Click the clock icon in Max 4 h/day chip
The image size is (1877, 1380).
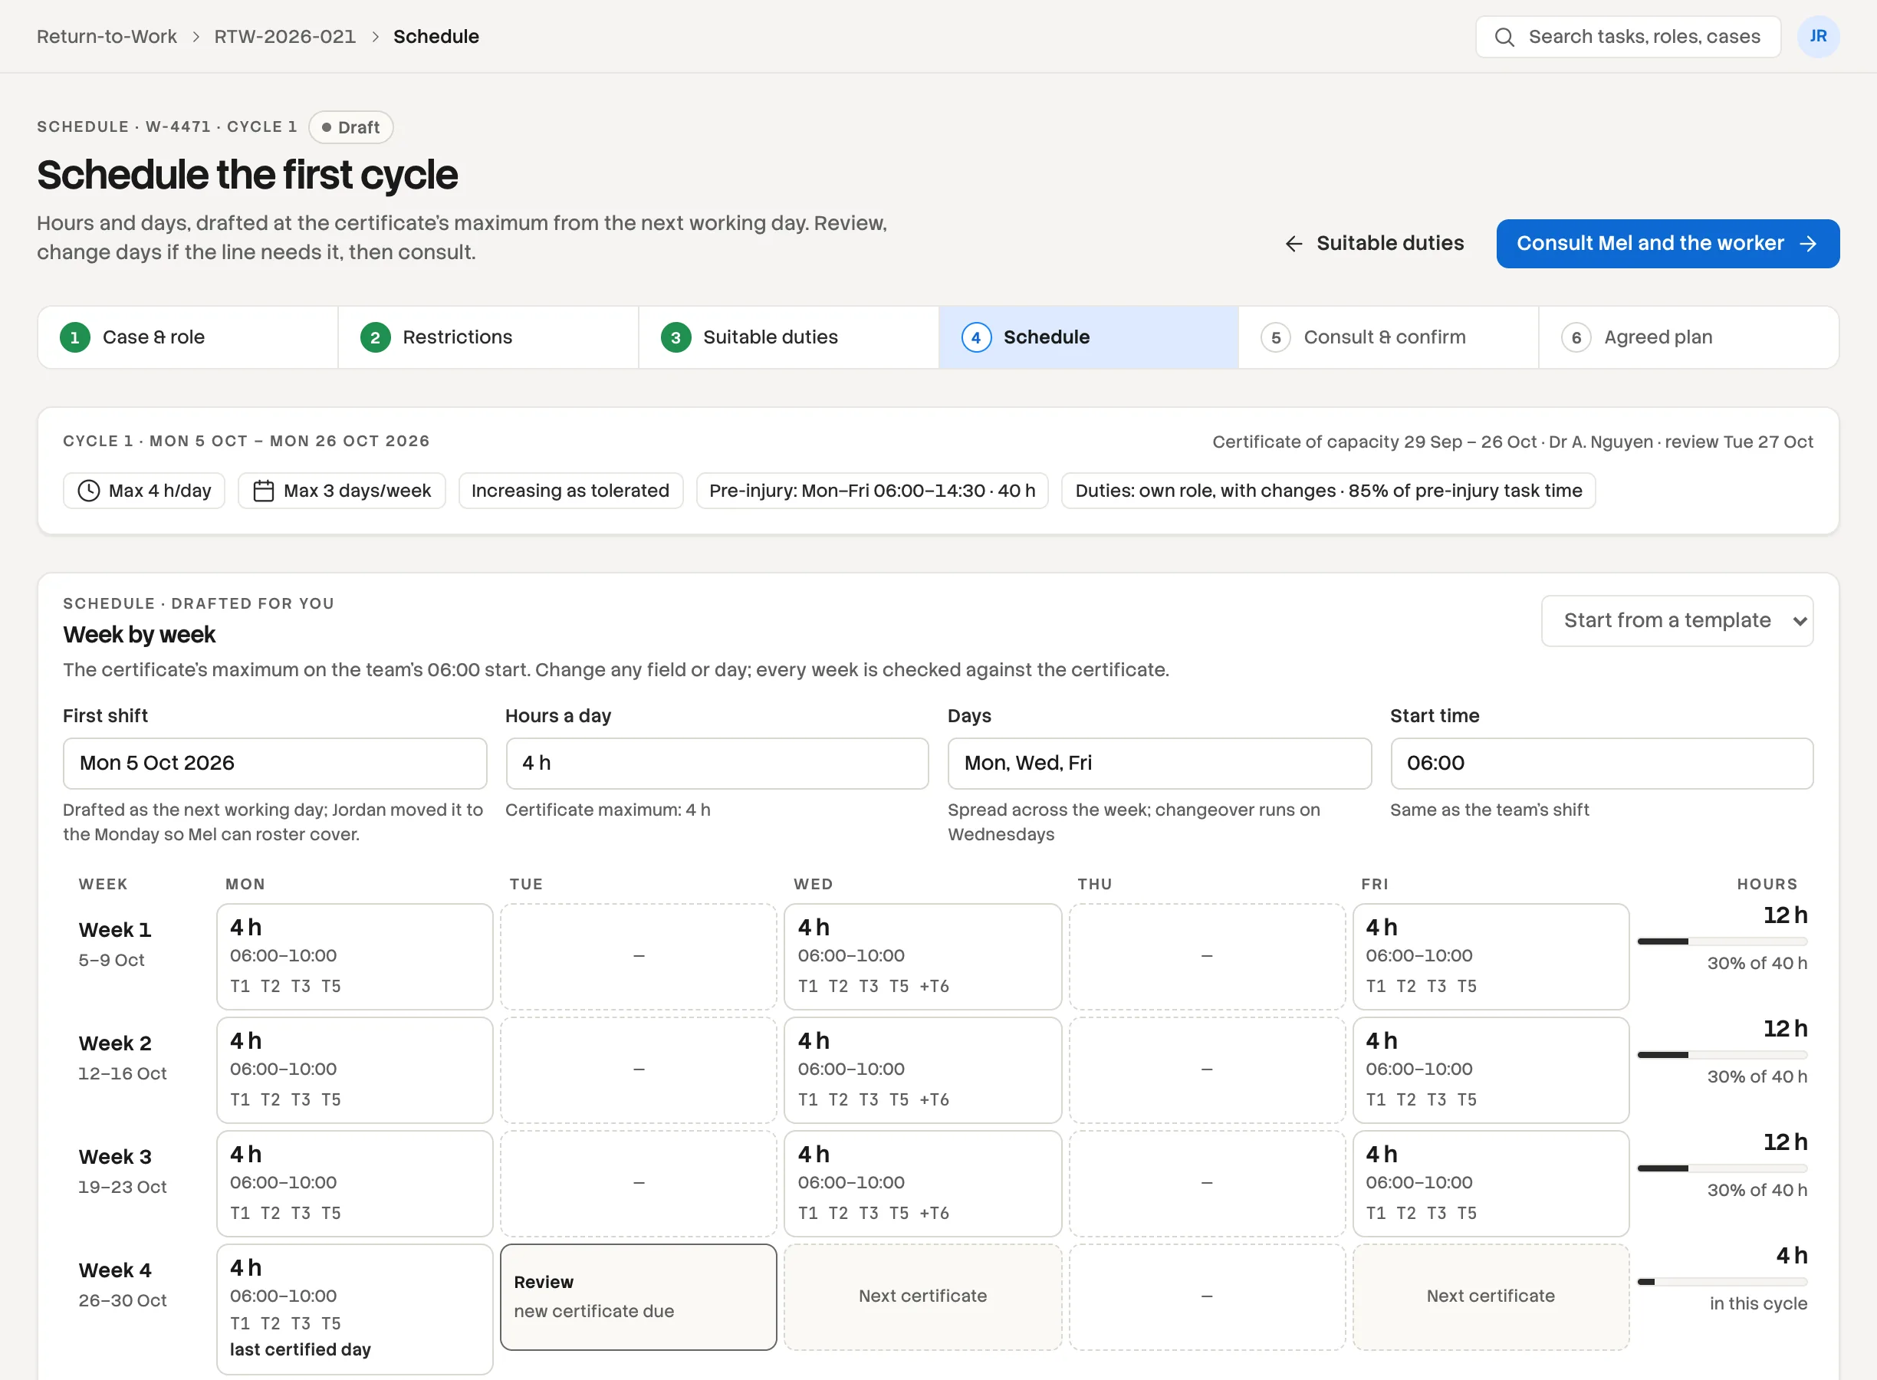coord(88,491)
